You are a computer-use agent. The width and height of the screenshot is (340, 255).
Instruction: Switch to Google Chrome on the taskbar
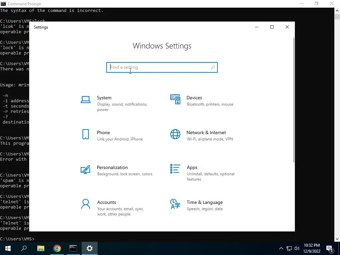(57, 248)
